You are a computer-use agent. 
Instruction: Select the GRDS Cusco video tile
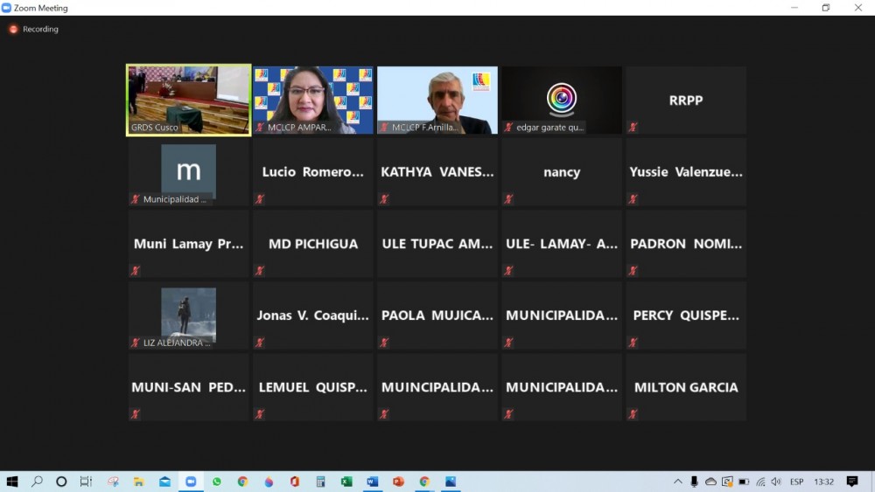tap(188, 100)
